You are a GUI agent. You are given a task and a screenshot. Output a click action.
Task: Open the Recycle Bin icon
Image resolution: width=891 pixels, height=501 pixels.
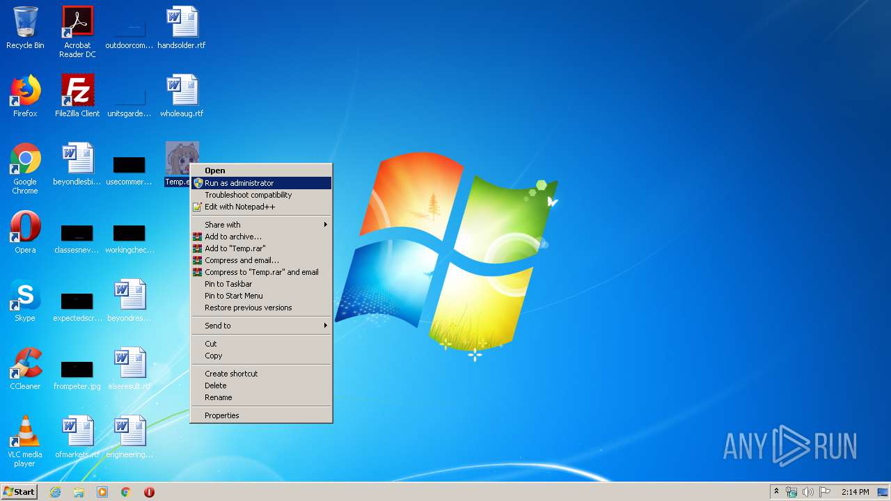(25, 22)
